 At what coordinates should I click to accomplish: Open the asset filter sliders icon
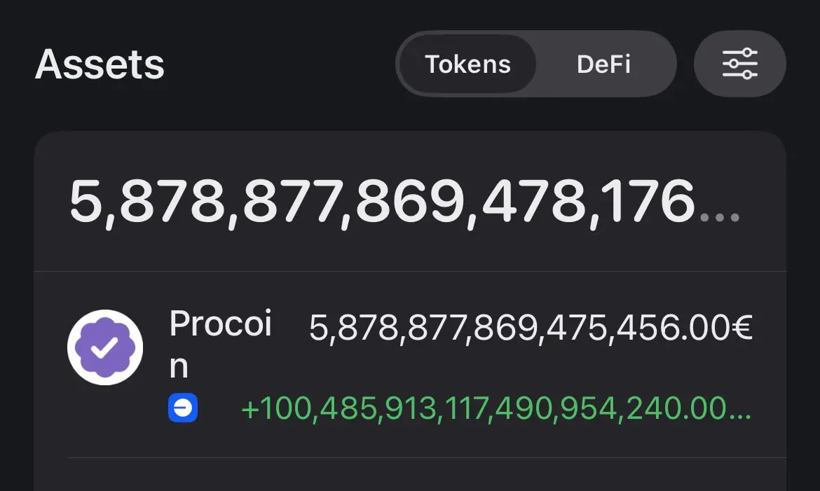pyautogui.click(x=739, y=64)
